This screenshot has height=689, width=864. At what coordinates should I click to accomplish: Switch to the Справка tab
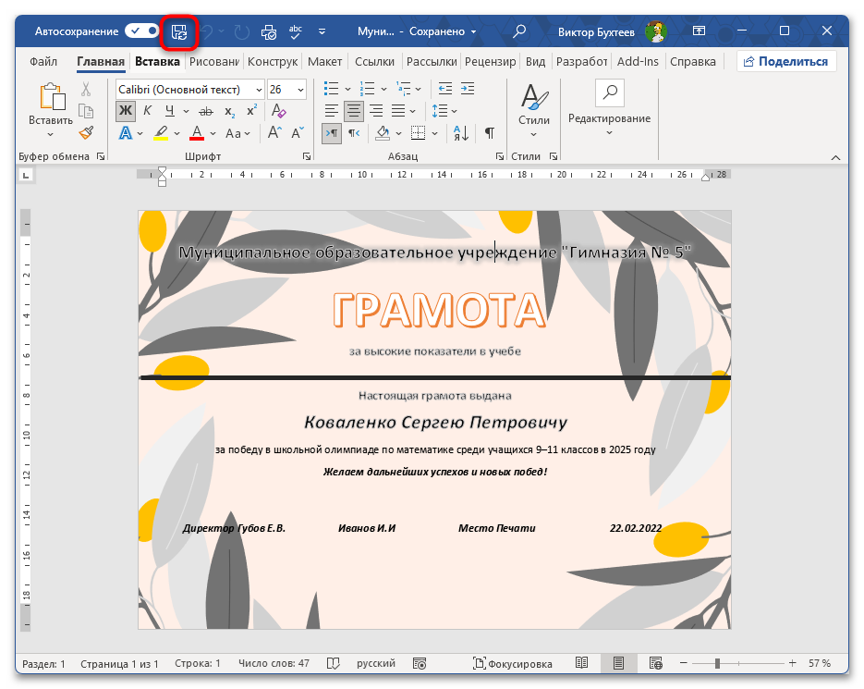click(x=693, y=62)
